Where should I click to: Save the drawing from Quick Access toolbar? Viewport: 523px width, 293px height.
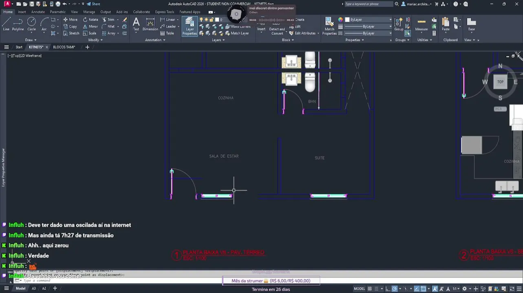pyautogui.click(x=31, y=4)
